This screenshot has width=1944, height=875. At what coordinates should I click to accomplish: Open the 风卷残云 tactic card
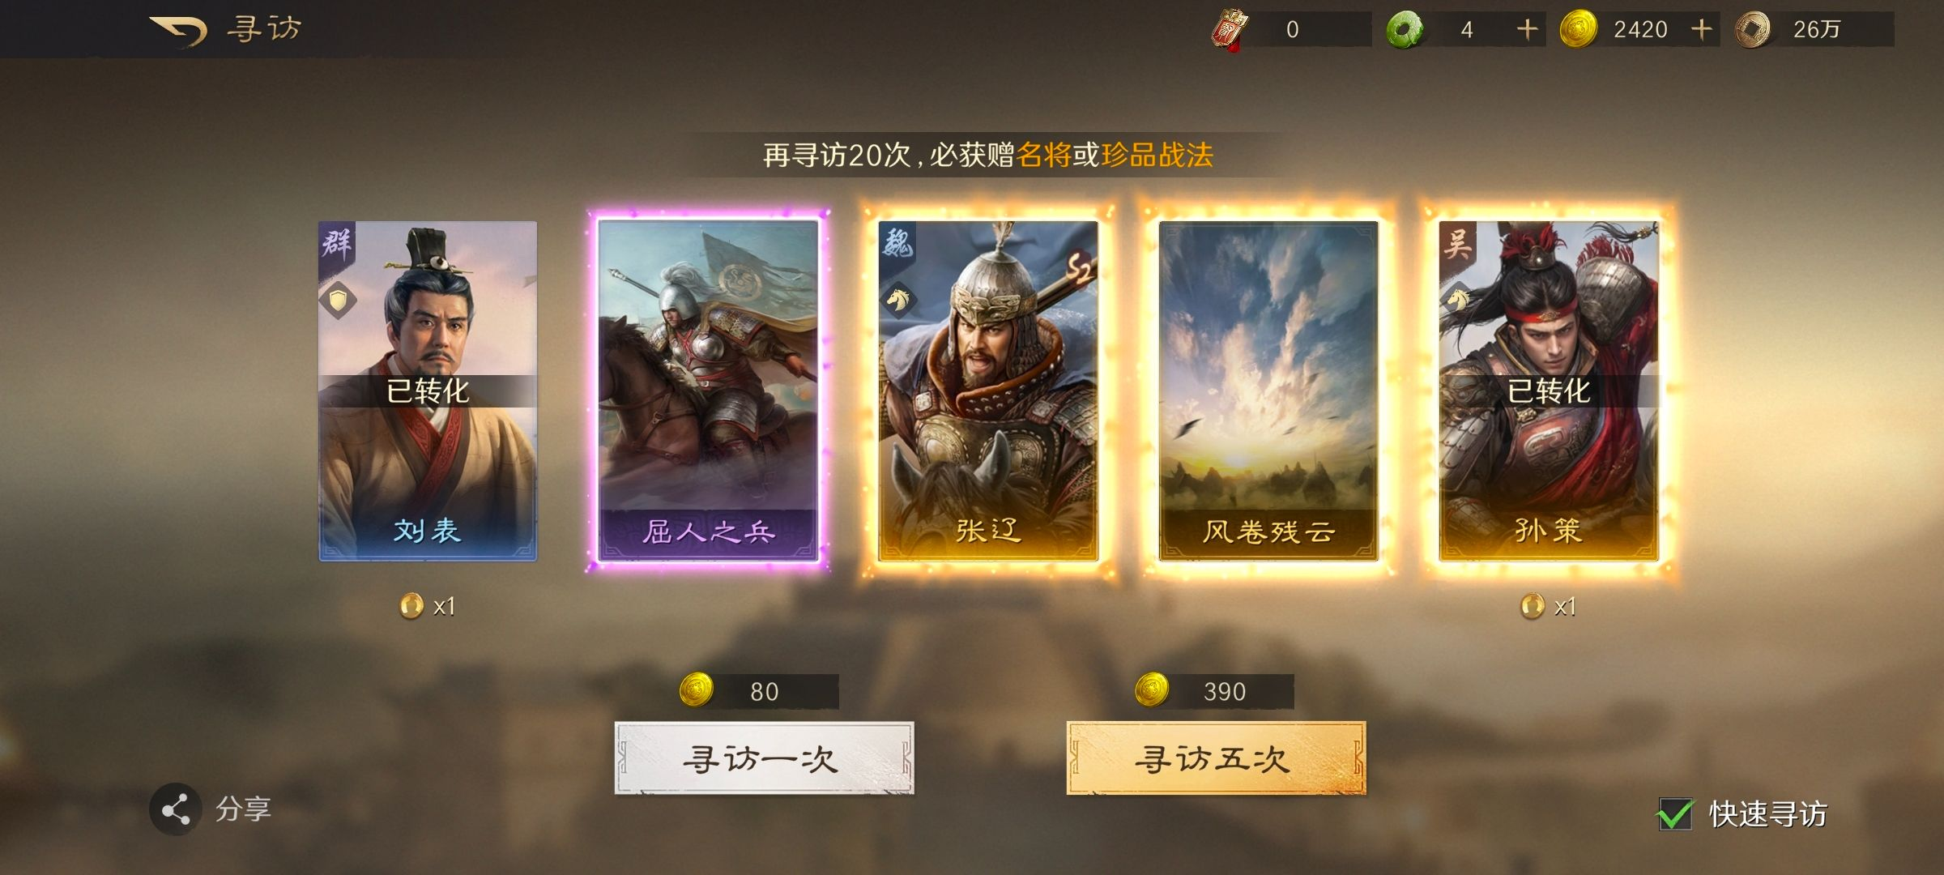[1268, 391]
